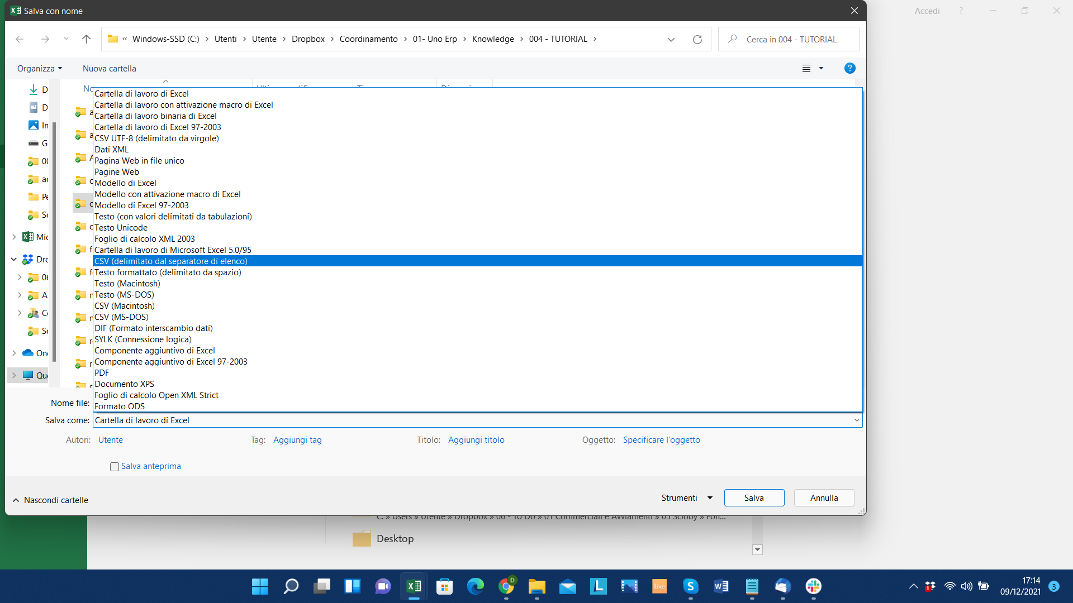Select Documento XPS format
This screenshot has width=1073, height=603.
click(478, 384)
